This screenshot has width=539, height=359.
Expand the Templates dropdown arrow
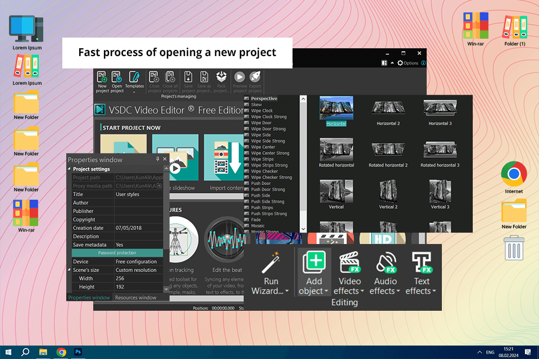point(134,92)
